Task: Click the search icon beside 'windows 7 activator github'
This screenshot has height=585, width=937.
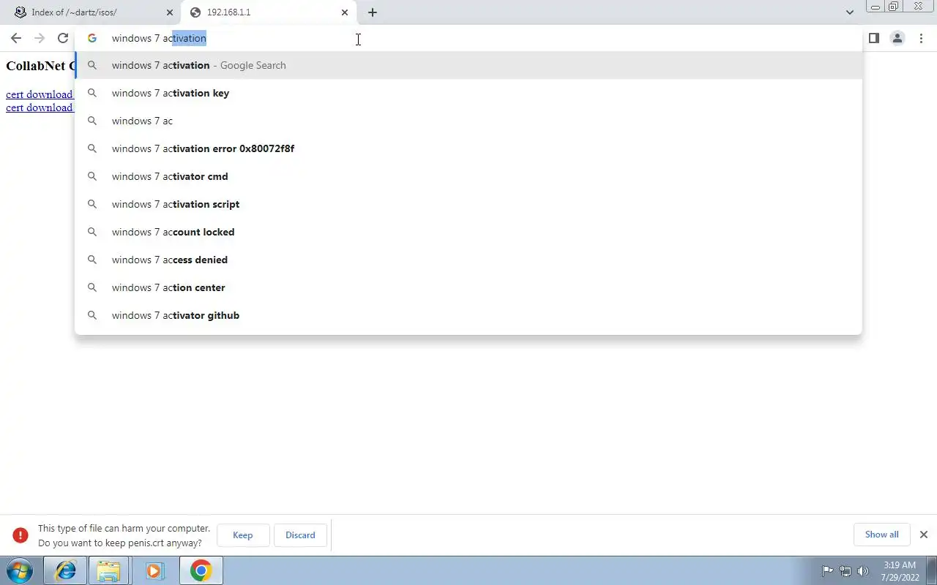Action: pyautogui.click(x=92, y=315)
